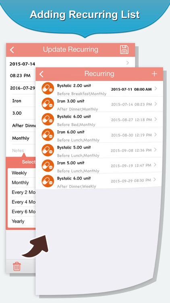This screenshot has width=170, height=303.
Task: Select 'Bystolic 5.00 unit' entry text
Action: coord(74,147)
